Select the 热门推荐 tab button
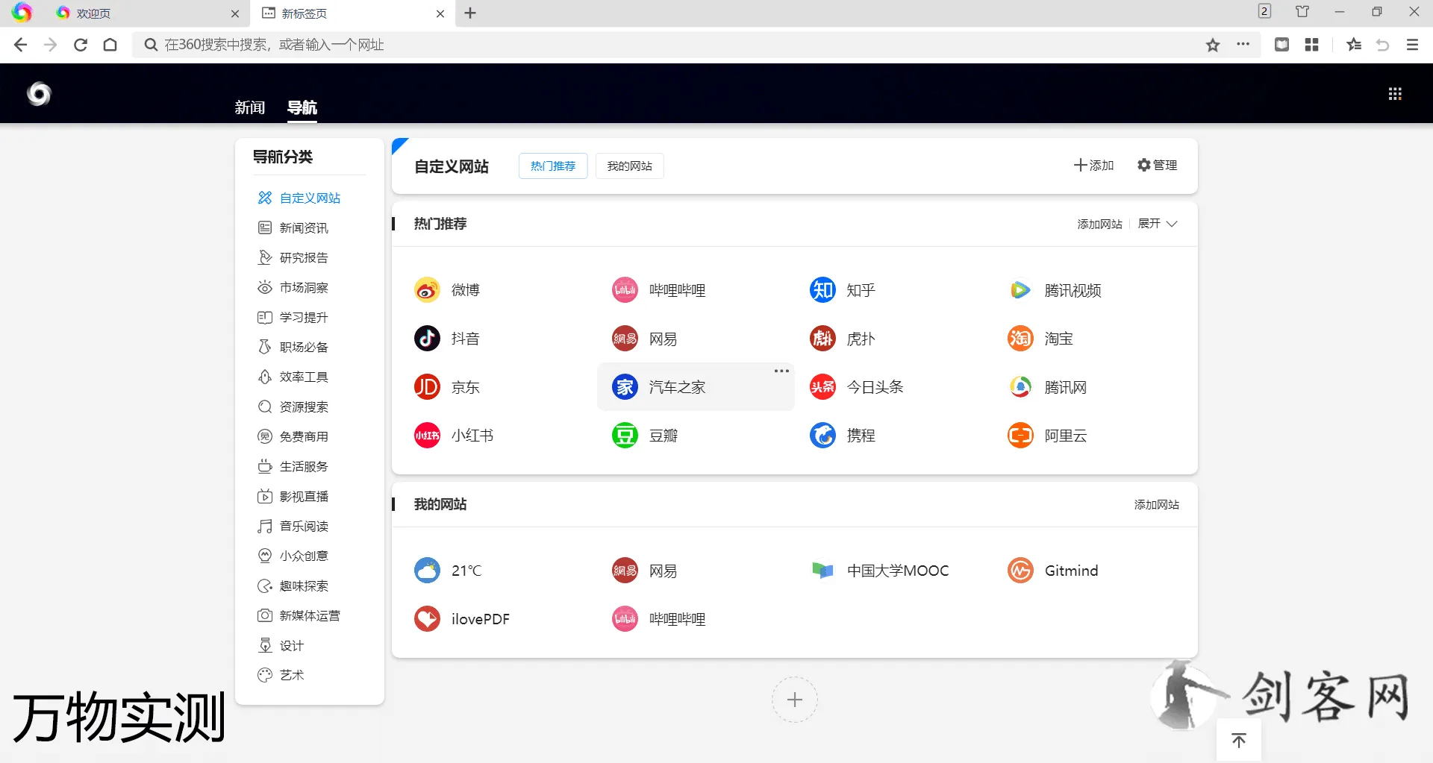 coord(553,166)
